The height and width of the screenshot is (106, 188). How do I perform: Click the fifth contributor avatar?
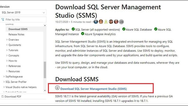(116, 22)
